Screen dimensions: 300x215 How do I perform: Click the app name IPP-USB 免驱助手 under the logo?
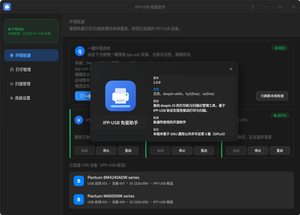[121, 123]
